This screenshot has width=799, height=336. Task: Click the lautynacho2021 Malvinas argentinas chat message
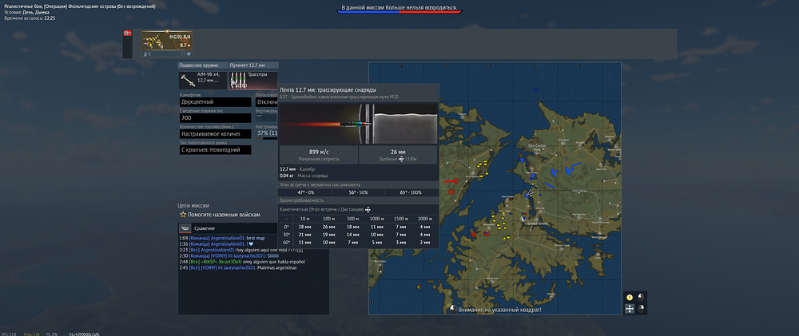click(237, 268)
